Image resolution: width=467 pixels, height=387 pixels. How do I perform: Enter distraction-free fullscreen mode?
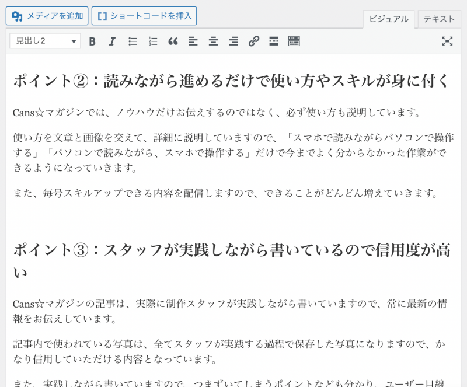(447, 41)
